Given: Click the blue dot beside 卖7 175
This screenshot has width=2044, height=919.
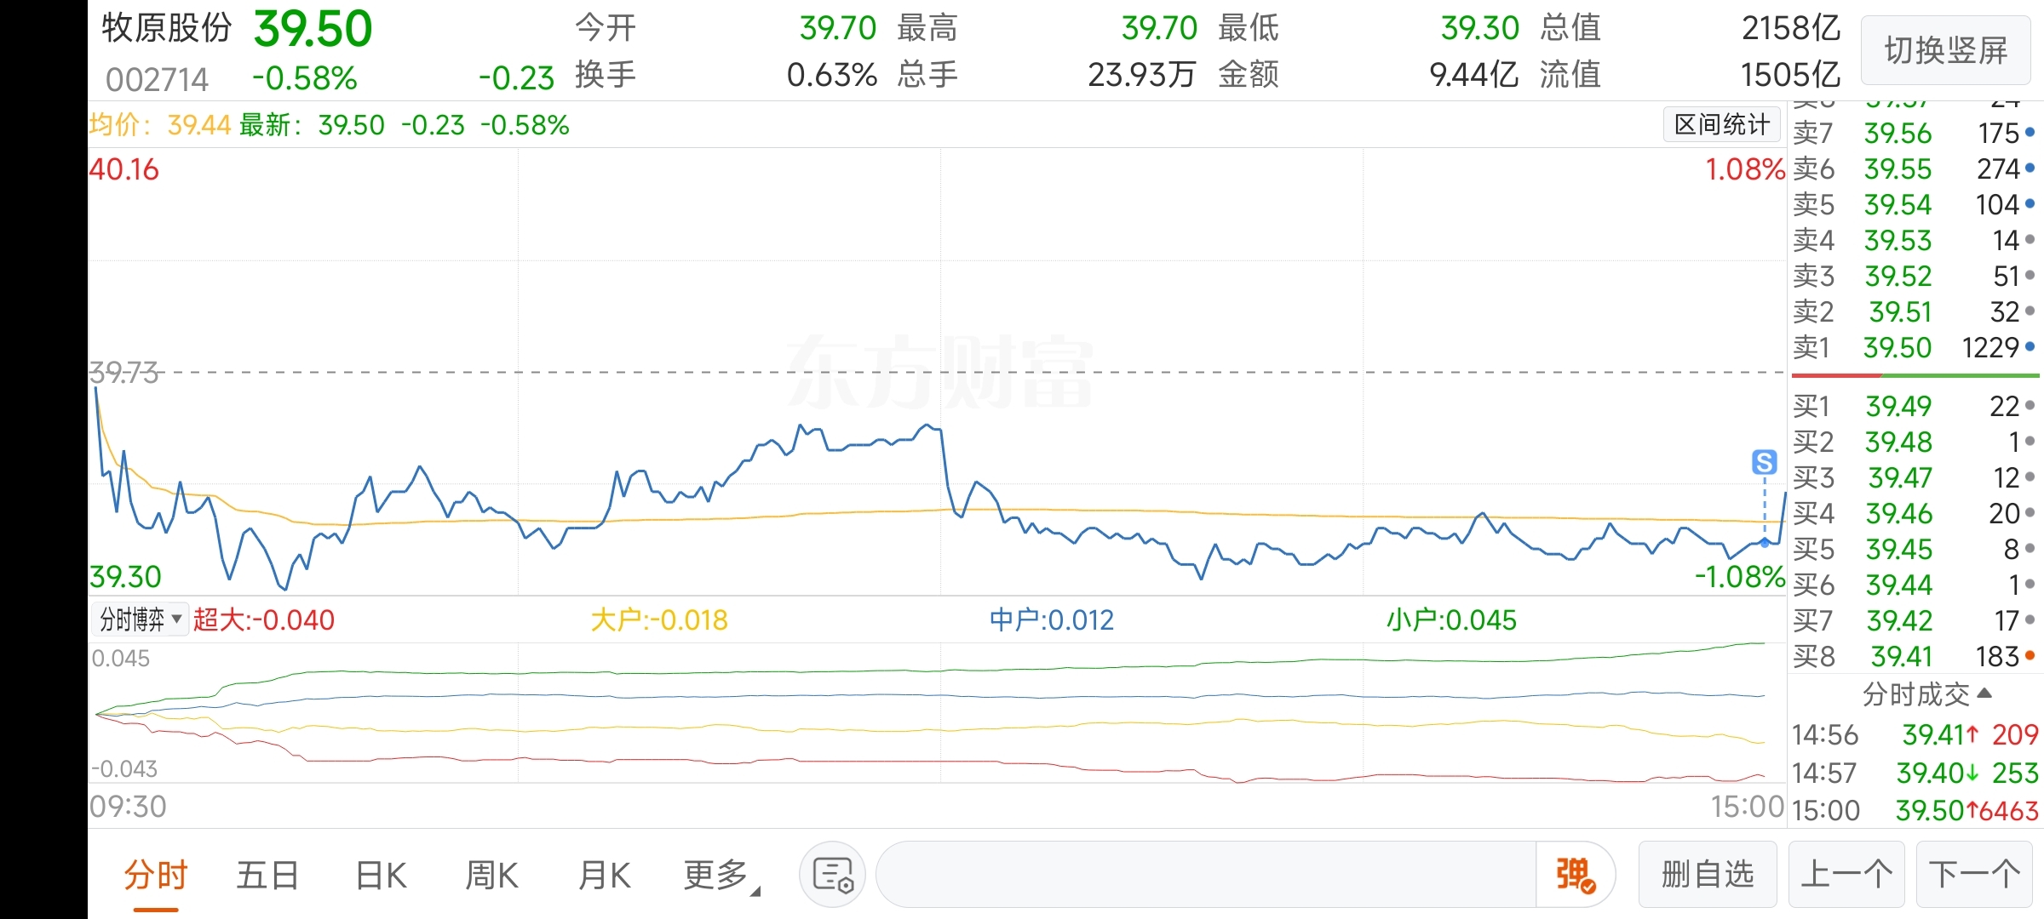Looking at the screenshot, I should 2030,133.
